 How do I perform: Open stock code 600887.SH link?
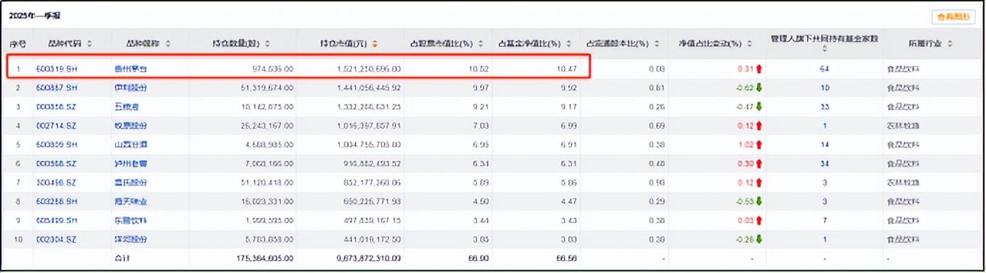56,88
